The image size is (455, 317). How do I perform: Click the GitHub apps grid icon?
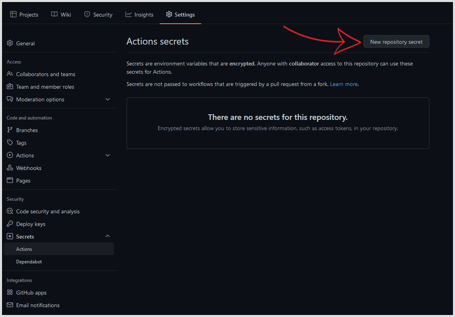click(x=10, y=292)
